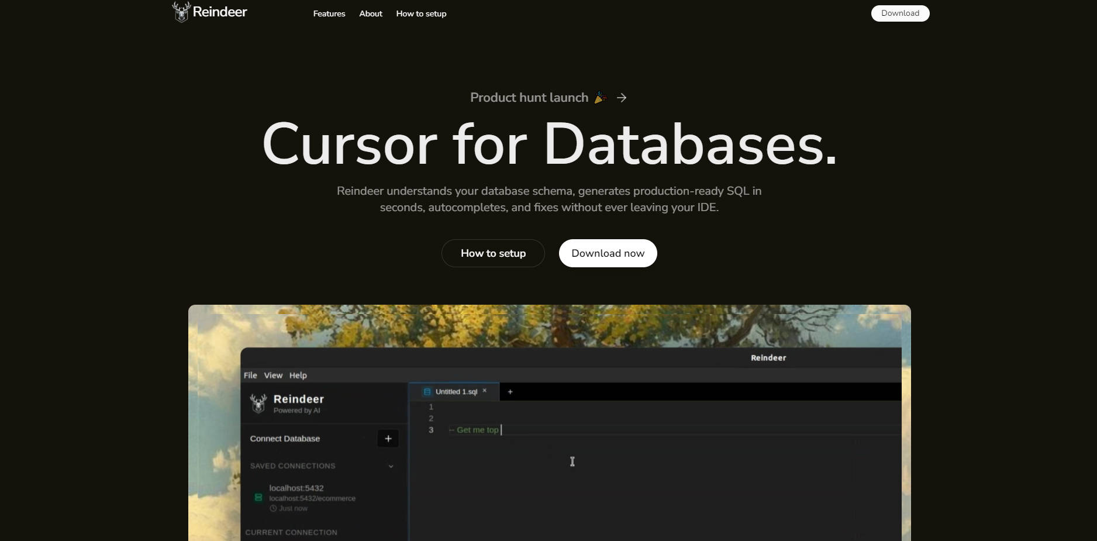Open the File menu
The height and width of the screenshot is (541, 1097).
250,375
